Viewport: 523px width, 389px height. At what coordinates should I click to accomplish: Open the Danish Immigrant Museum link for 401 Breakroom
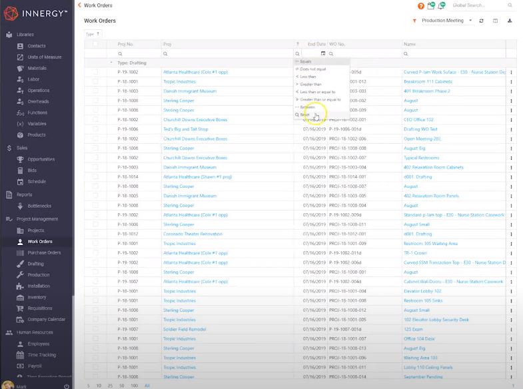pos(190,91)
